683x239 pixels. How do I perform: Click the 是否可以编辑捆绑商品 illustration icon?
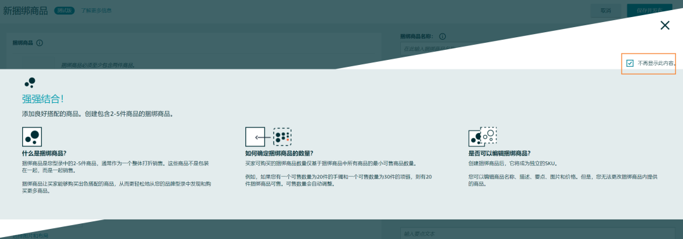(482, 136)
